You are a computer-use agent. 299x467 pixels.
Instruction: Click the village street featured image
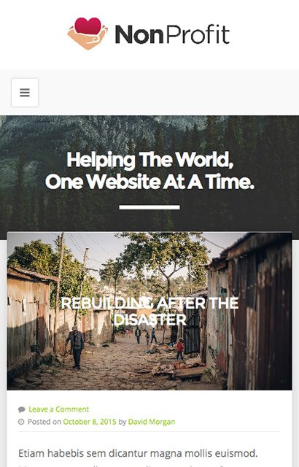click(149, 311)
